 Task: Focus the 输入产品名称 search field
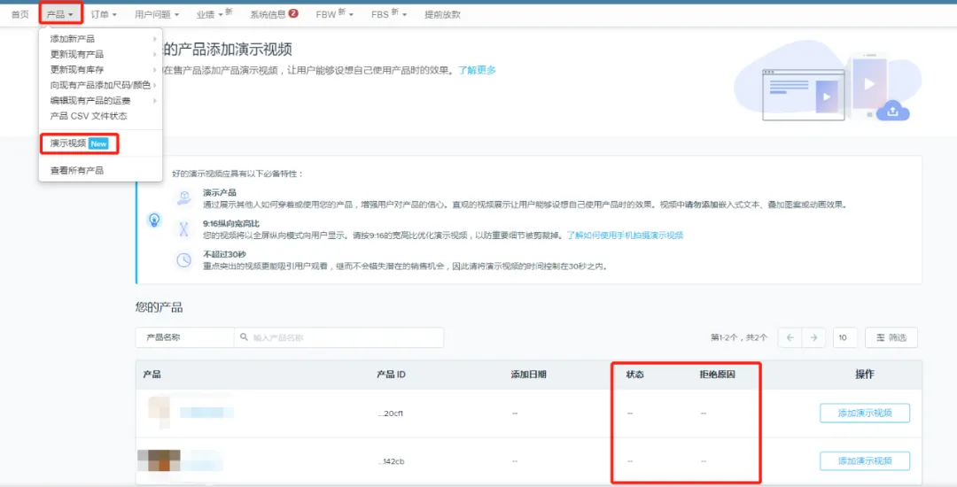(x=338, y=337)
